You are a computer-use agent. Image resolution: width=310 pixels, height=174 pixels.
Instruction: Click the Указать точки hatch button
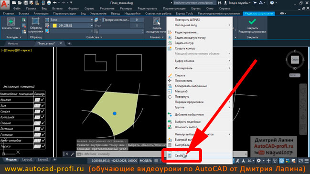pos(11,24)
